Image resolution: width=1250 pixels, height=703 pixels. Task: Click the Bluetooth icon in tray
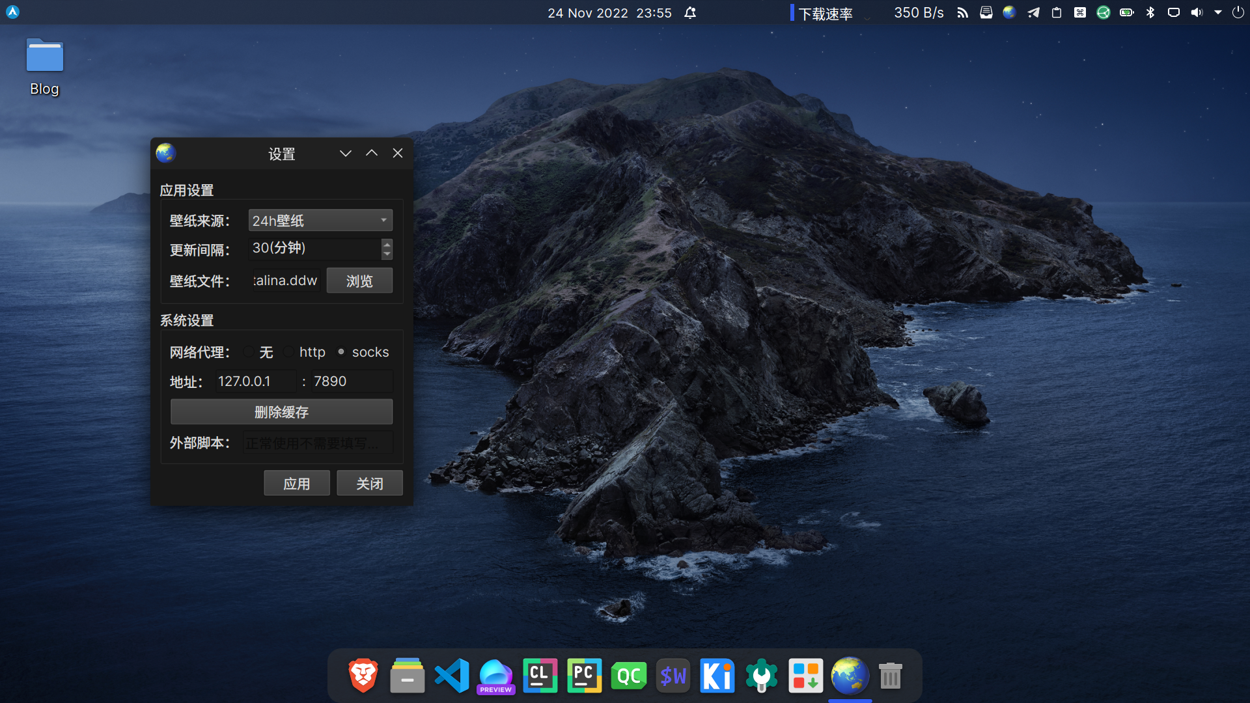click(1150, 12)
